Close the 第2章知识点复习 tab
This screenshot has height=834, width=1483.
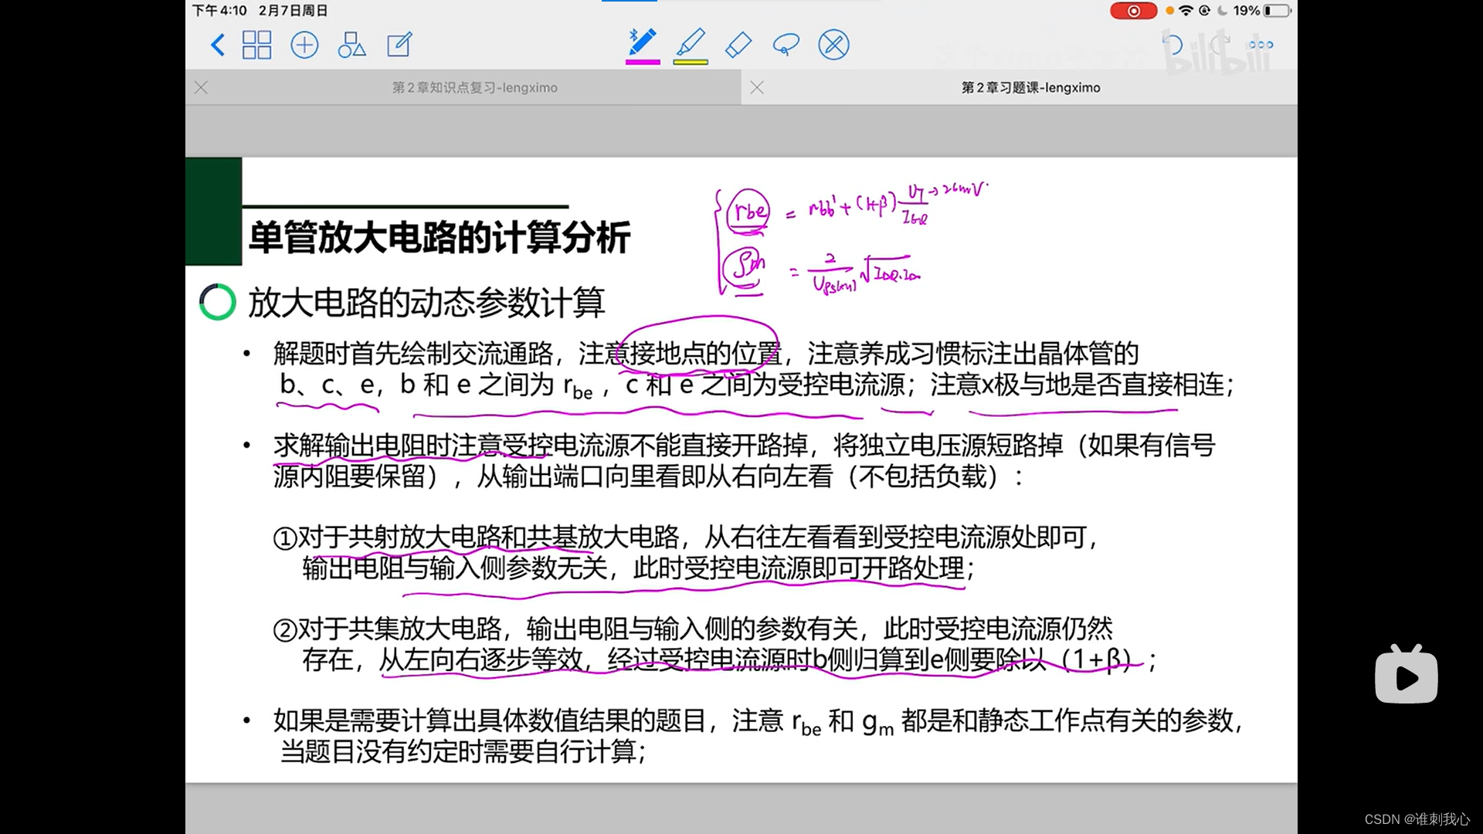tap(202, 88)
